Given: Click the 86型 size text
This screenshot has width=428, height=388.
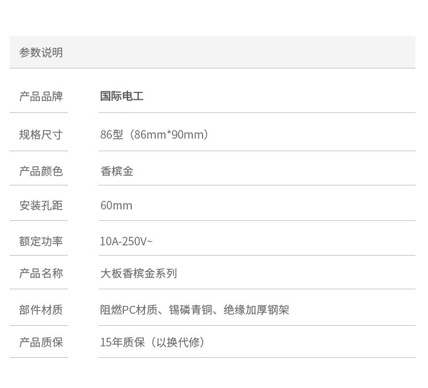Looking at the screenshot, I should pos(112,135).
